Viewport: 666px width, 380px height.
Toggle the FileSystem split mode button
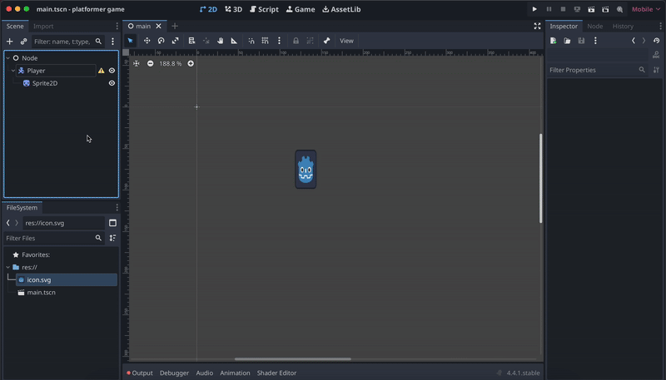pyautogui.click(x=112, y=223)
